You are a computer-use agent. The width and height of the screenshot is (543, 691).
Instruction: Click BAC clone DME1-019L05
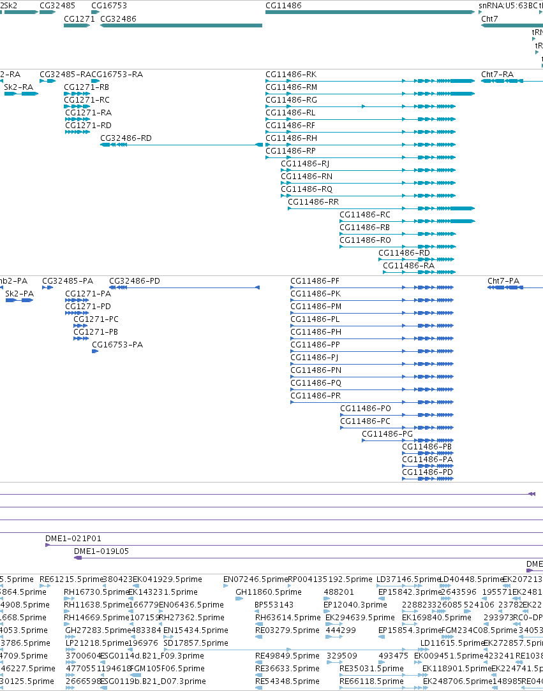point(101,552)
